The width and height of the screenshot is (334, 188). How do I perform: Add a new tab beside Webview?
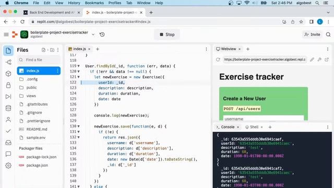[x=248, y=49]
